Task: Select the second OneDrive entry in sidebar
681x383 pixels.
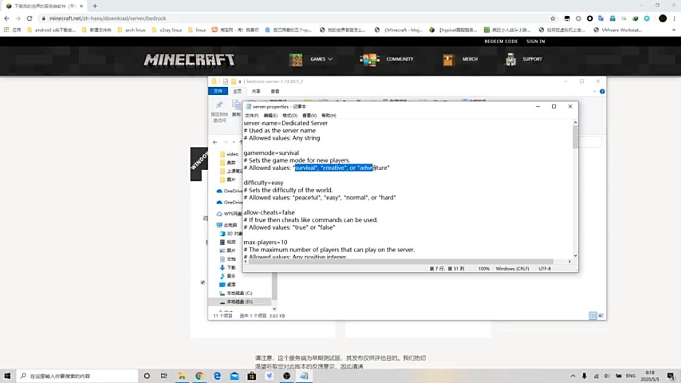Action: coord(229,202)
